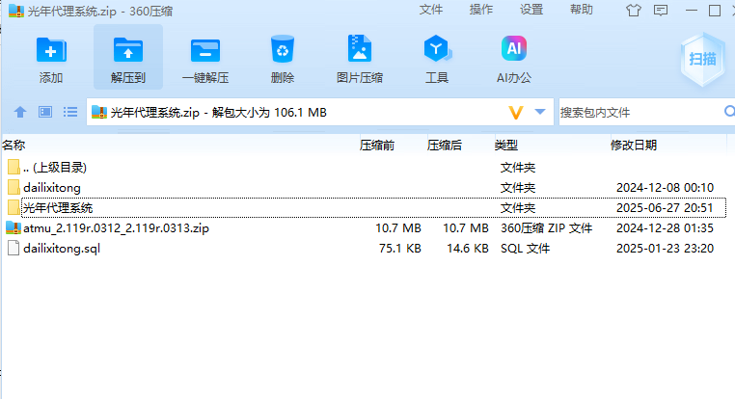Click the date 2024-12-08 00:10

pos(665,187)
